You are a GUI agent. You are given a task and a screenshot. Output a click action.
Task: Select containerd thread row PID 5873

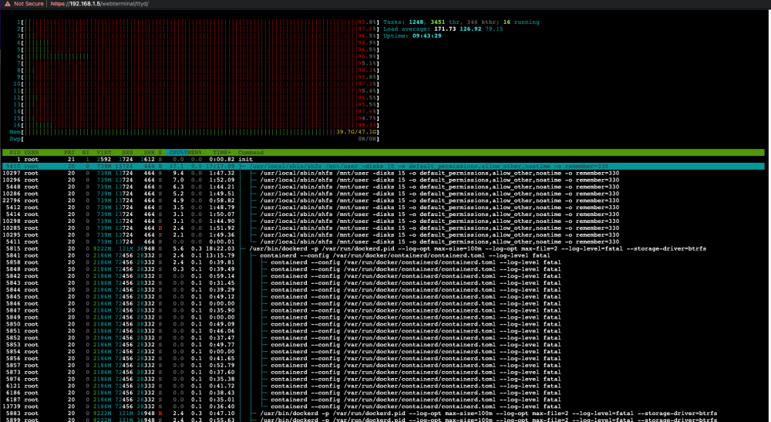coord(383,373)
